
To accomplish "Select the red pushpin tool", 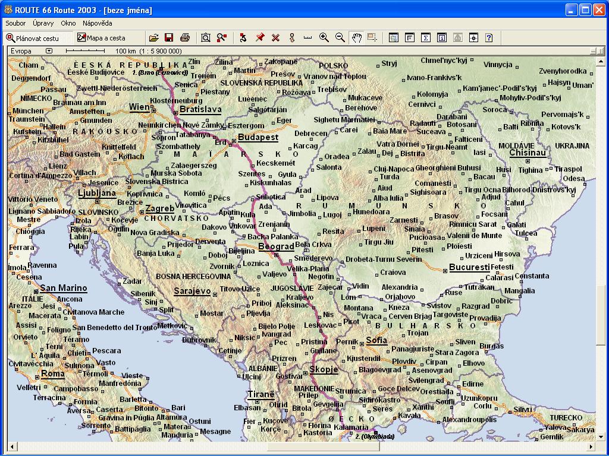I will [x=260, y=37].
